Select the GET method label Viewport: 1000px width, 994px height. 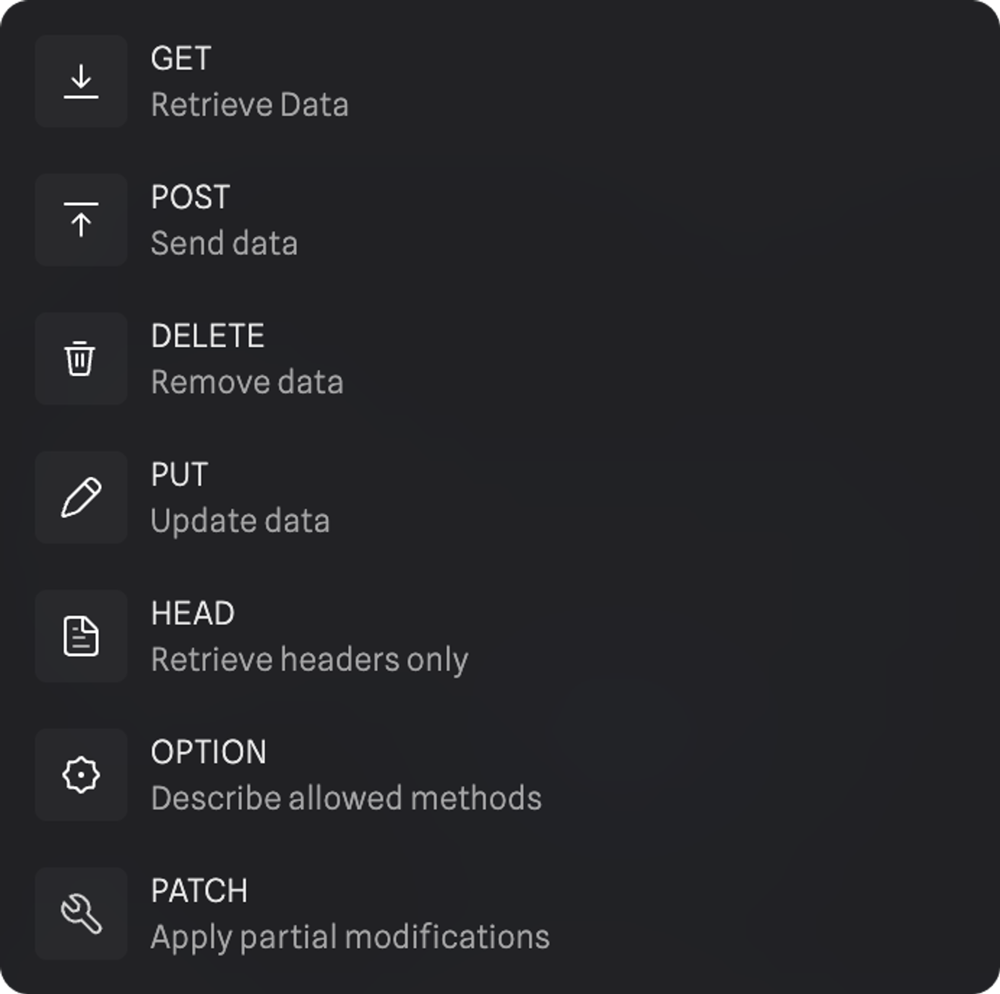tap(180, 58)
